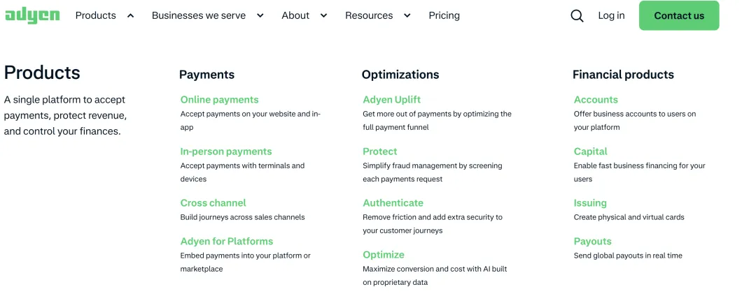
Task: Open the search magnifier icon
Action: pyautogui.click(x=577, y=15)
